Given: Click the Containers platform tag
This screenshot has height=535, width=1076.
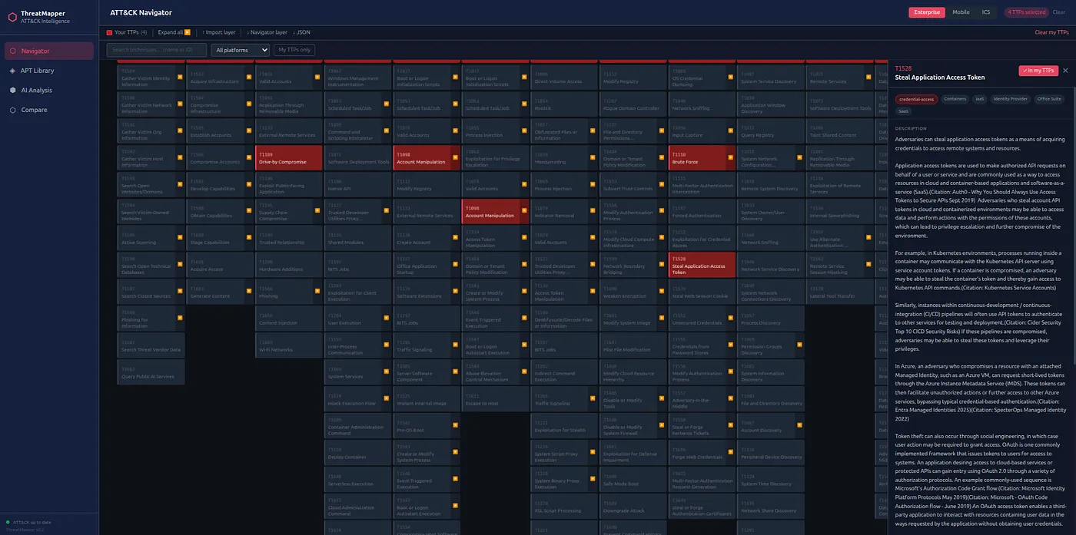Looking at the screenshot, I should pyautogui.click(x=955, y=99).
